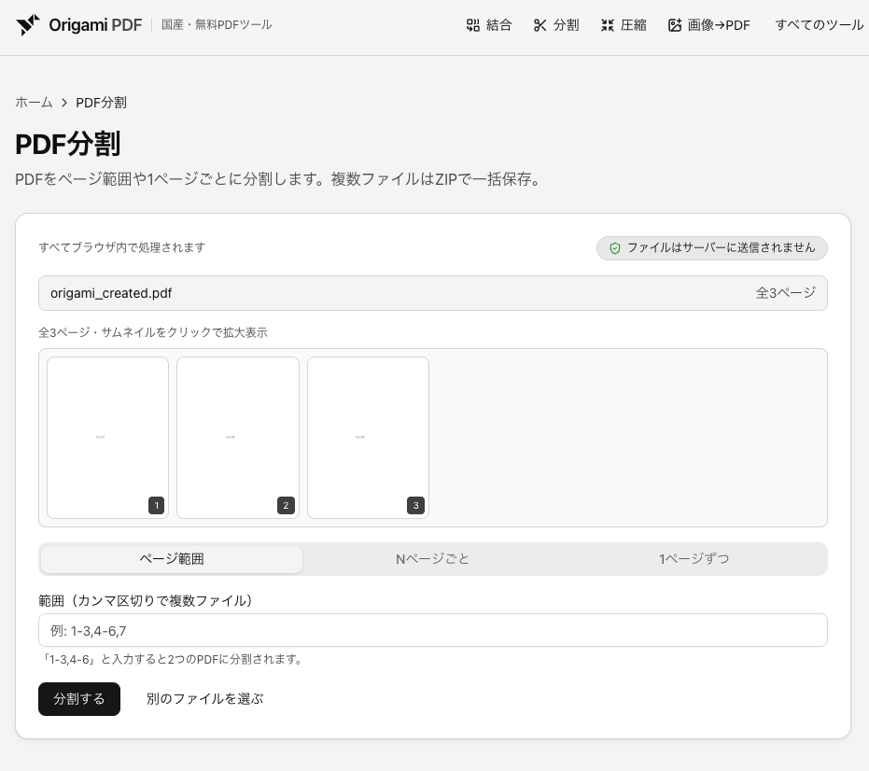Click the file name origami_created.pdf
This screenshot has height=771, width=869.
coord(111,293)
